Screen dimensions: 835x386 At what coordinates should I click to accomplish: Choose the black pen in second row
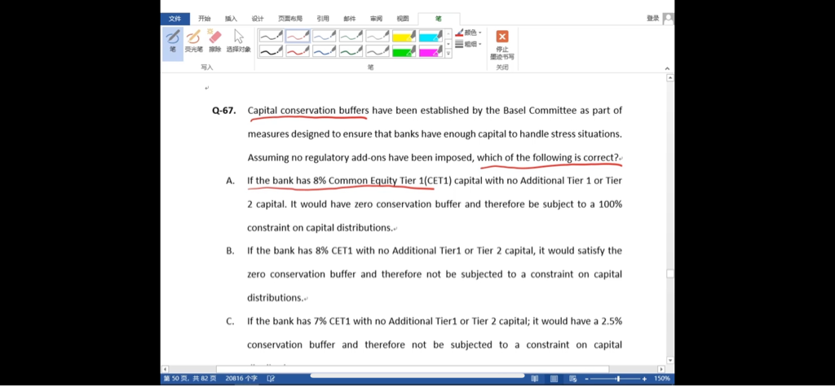click(x=271, y=51)
